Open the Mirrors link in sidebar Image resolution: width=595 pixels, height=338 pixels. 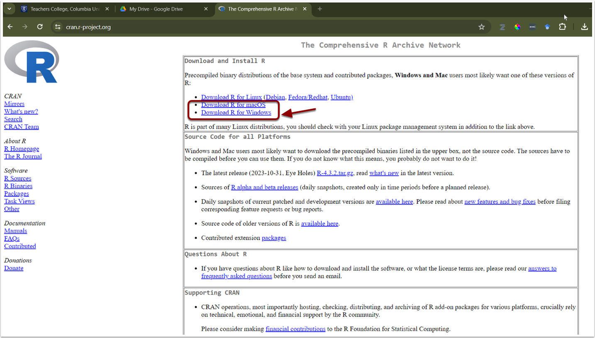click(x=14, y=104)
